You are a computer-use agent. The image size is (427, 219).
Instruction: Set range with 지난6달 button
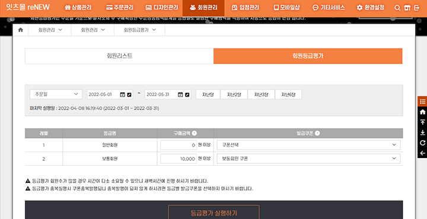click(288, 94)
